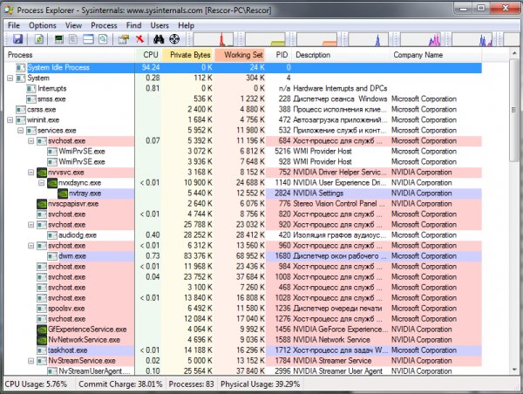This screenshot has height=394, width=523.
Task: Open the View menu
Action: [x=73, y=25]
